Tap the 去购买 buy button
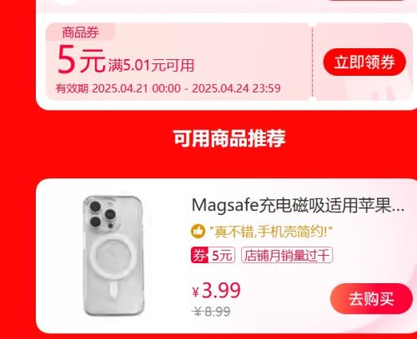This screenshot has height=339, width=417. (x=371, y=299)
